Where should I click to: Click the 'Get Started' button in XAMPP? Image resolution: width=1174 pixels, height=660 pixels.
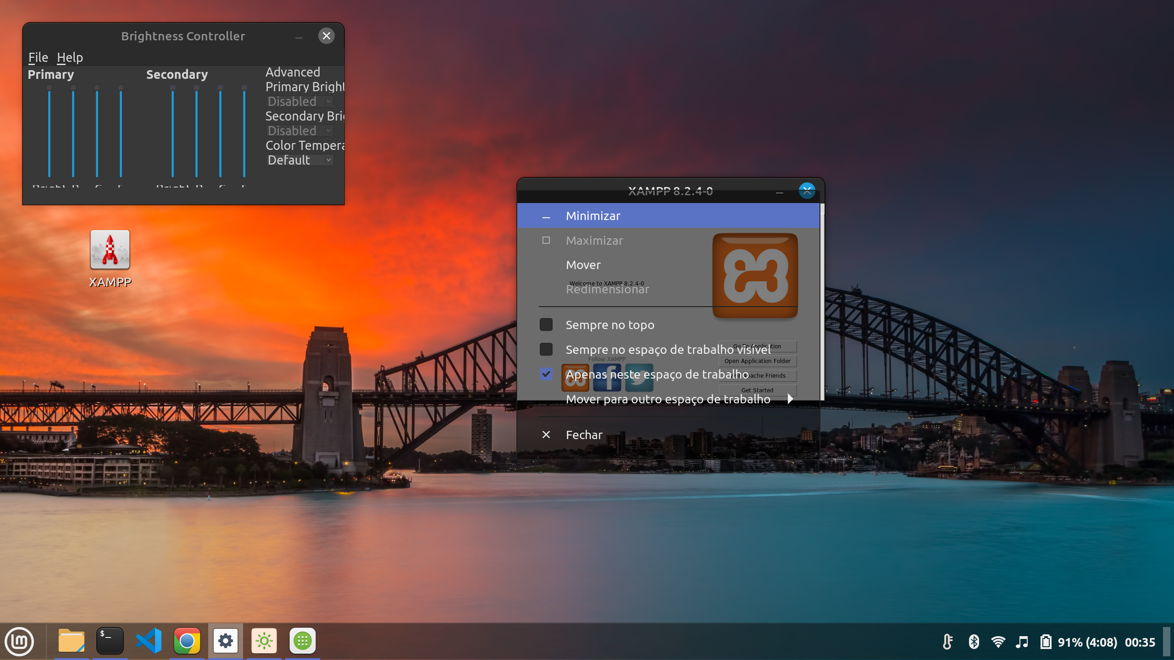(x=757, y=390)
